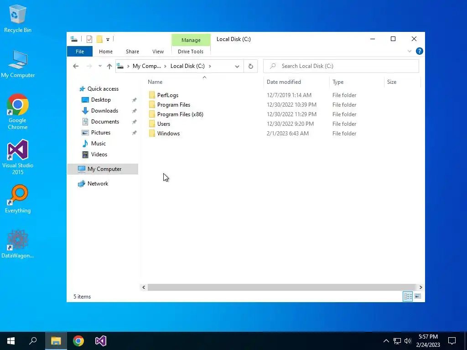Open the DataWagon desktop shortcut
Viewport: 467px width, 350px height.
pyautogui.click(x=18, y=244)
